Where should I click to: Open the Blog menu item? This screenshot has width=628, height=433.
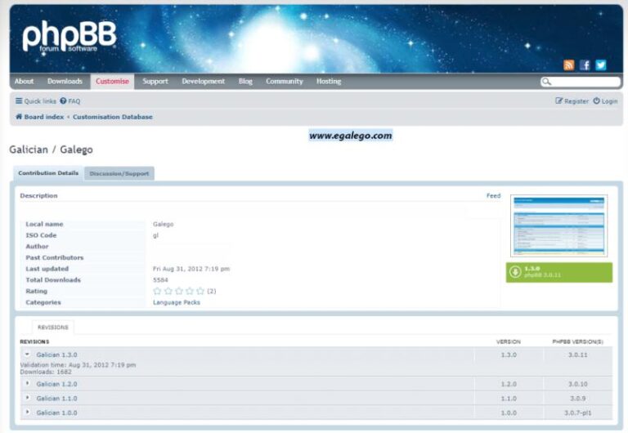[245, 81]
